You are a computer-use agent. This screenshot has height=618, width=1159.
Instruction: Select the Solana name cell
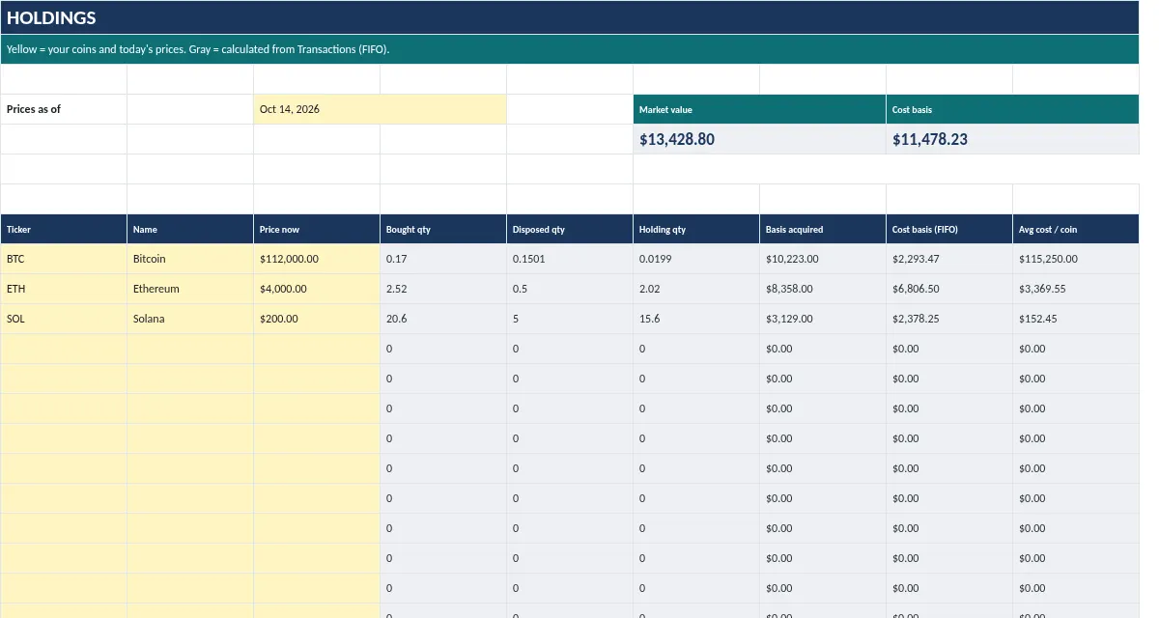(190, 319)
